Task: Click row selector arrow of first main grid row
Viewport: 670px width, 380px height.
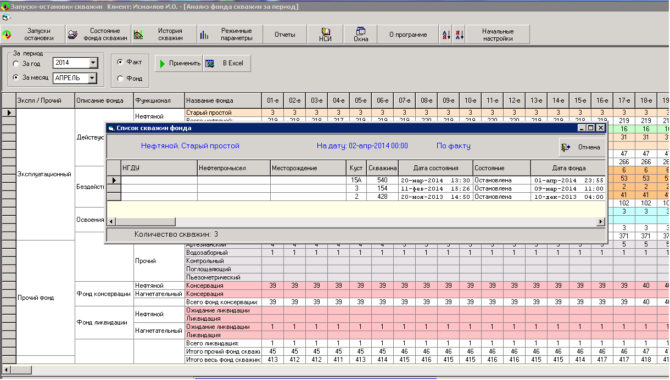Action: (9, 113)
